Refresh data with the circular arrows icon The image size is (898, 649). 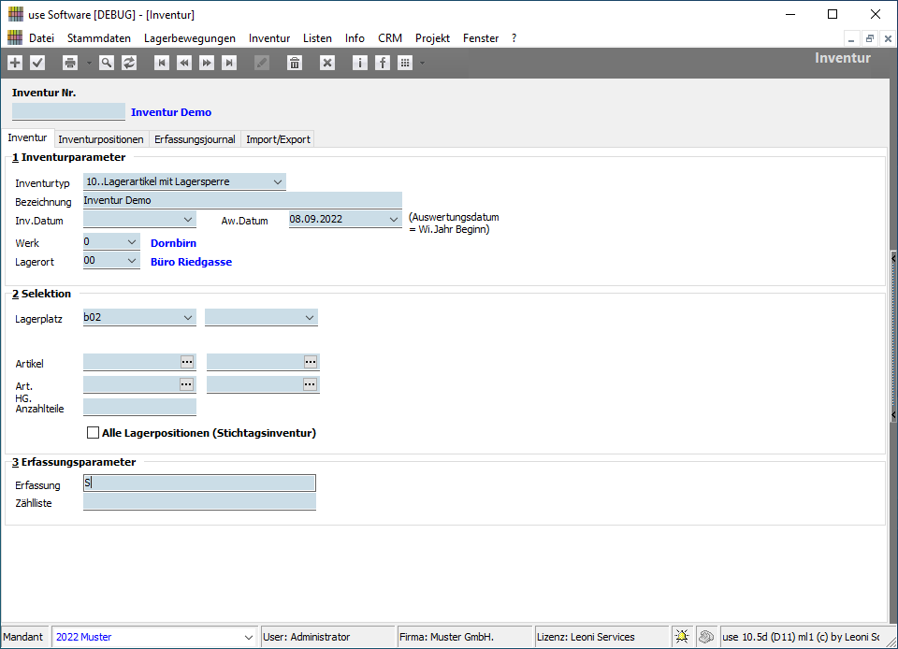129,63
